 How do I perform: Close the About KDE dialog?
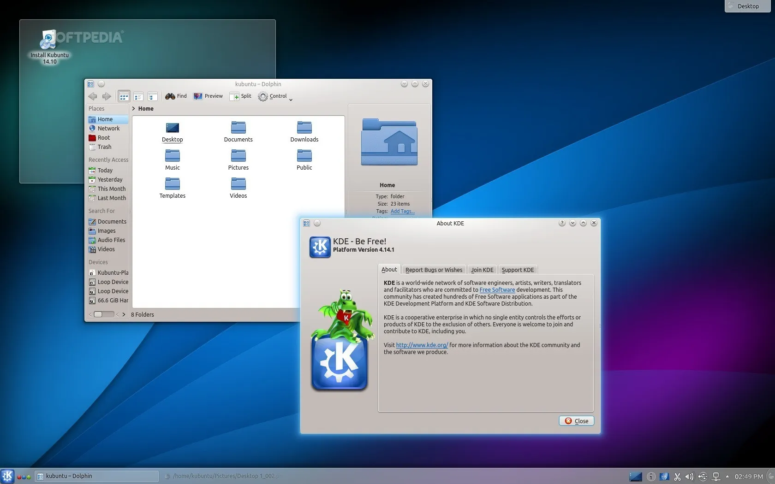tap(576, 421)
